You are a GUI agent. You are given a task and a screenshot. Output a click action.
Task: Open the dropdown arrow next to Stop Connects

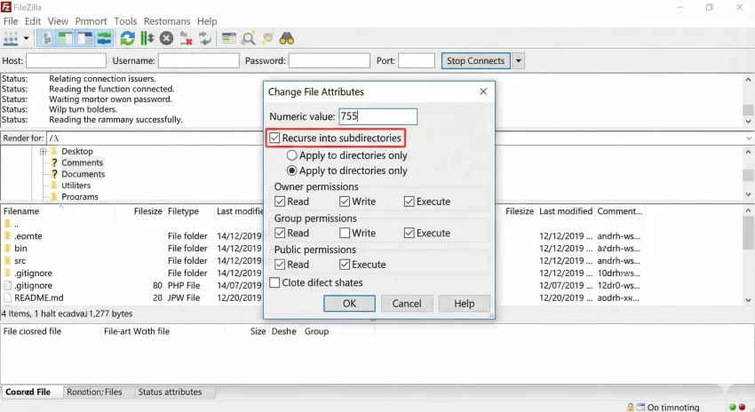coord(518,60)
